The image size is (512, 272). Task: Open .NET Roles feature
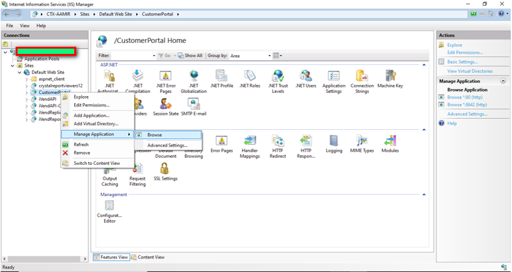(x=250, y=79)
